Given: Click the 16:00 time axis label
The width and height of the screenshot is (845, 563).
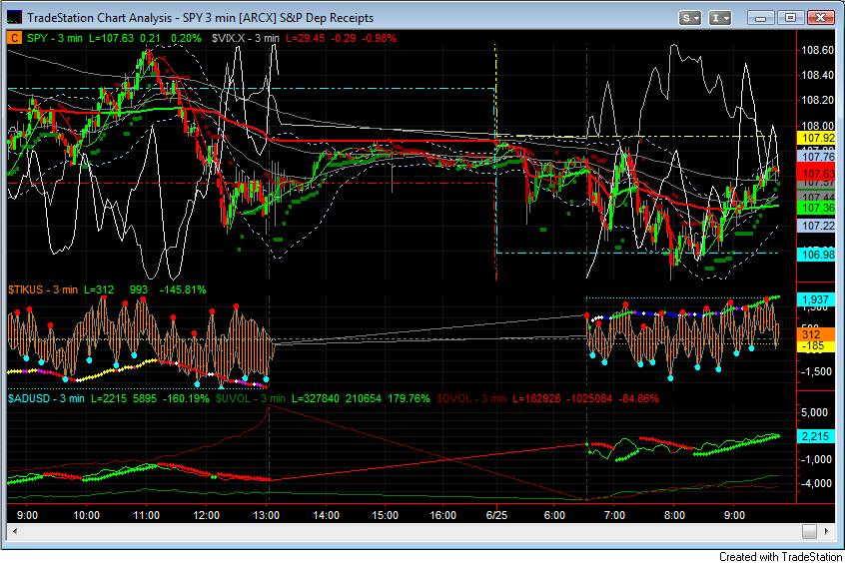Looking at the screenshot, I should point(443,515).
